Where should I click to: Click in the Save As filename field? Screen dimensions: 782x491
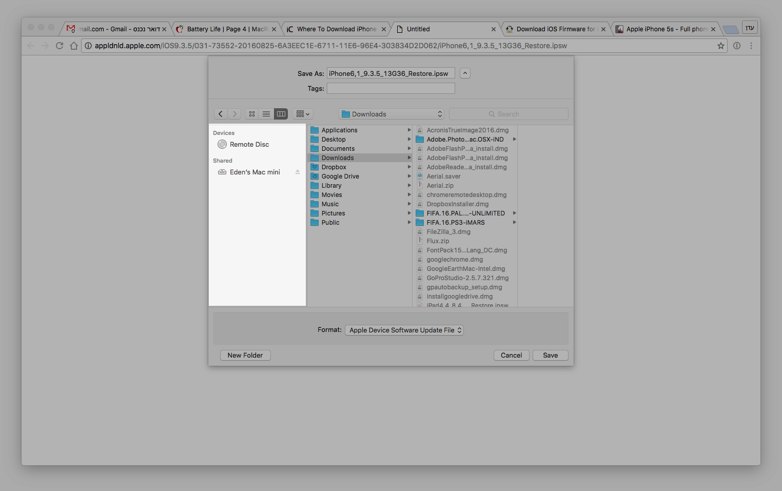pyautogui.click(x=391, y=73)
